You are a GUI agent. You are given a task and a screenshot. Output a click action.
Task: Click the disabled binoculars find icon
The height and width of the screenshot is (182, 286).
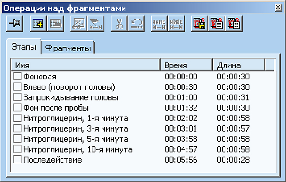(x=79, y=24)
